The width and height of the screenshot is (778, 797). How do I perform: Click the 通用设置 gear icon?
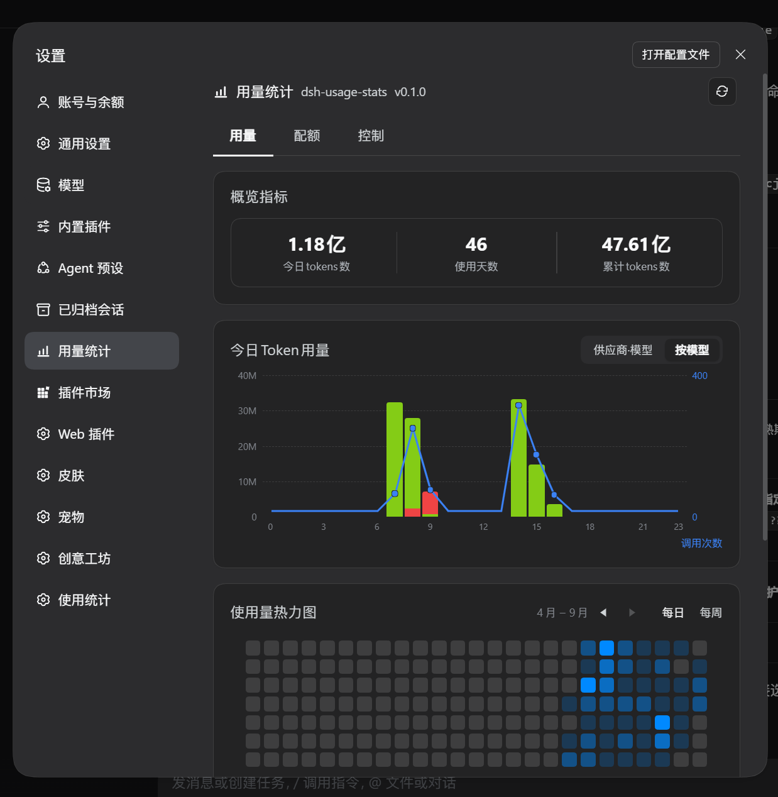(43, 144)
